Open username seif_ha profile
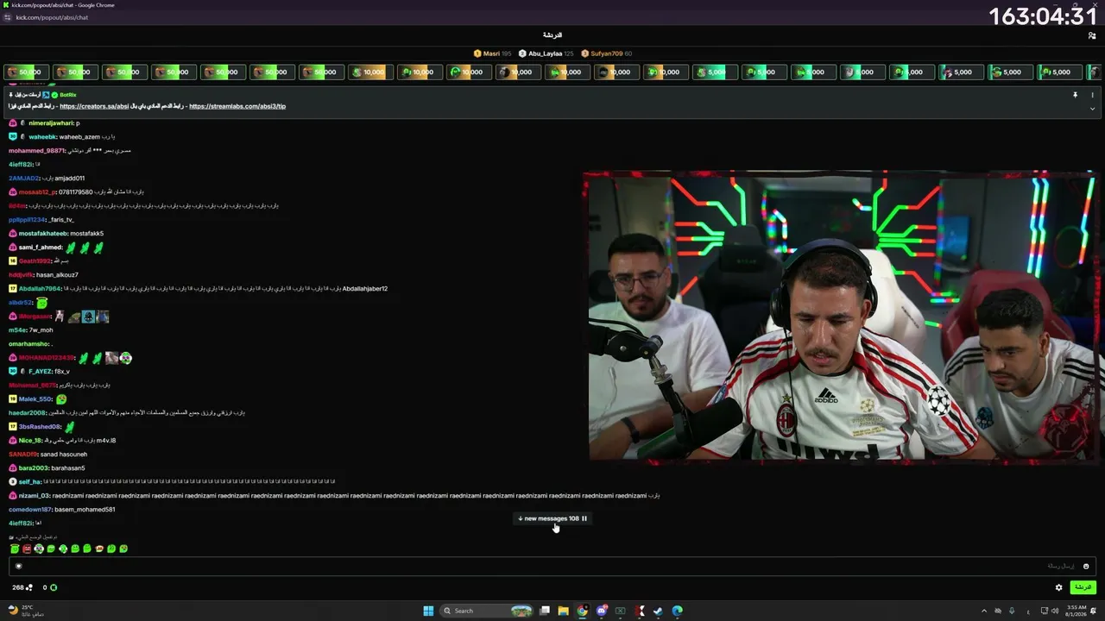This screenshot has width=1105, height=621. point(29,482)
